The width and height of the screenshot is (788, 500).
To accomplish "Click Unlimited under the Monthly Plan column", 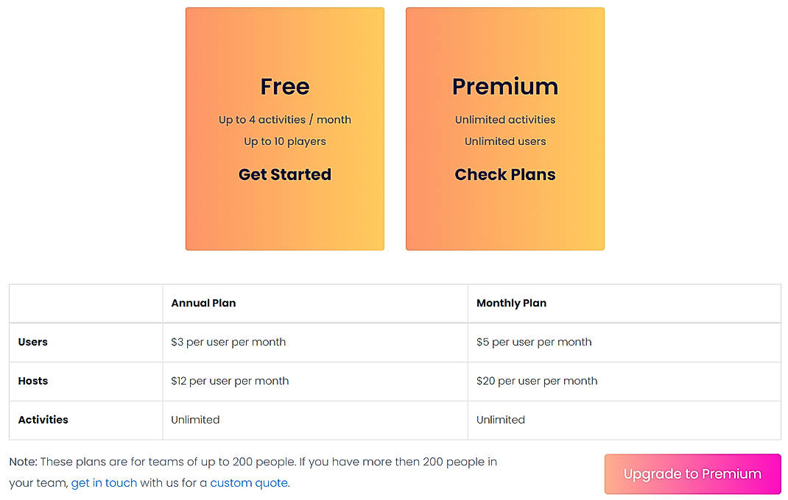I will click(x=500, y=420).
